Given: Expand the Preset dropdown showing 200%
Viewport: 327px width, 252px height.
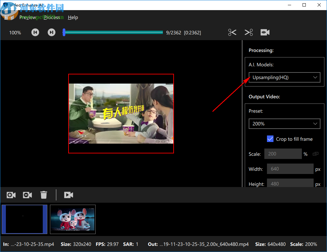Looking at the screenshot, I should pyautogui.click(x=284, y=124).
